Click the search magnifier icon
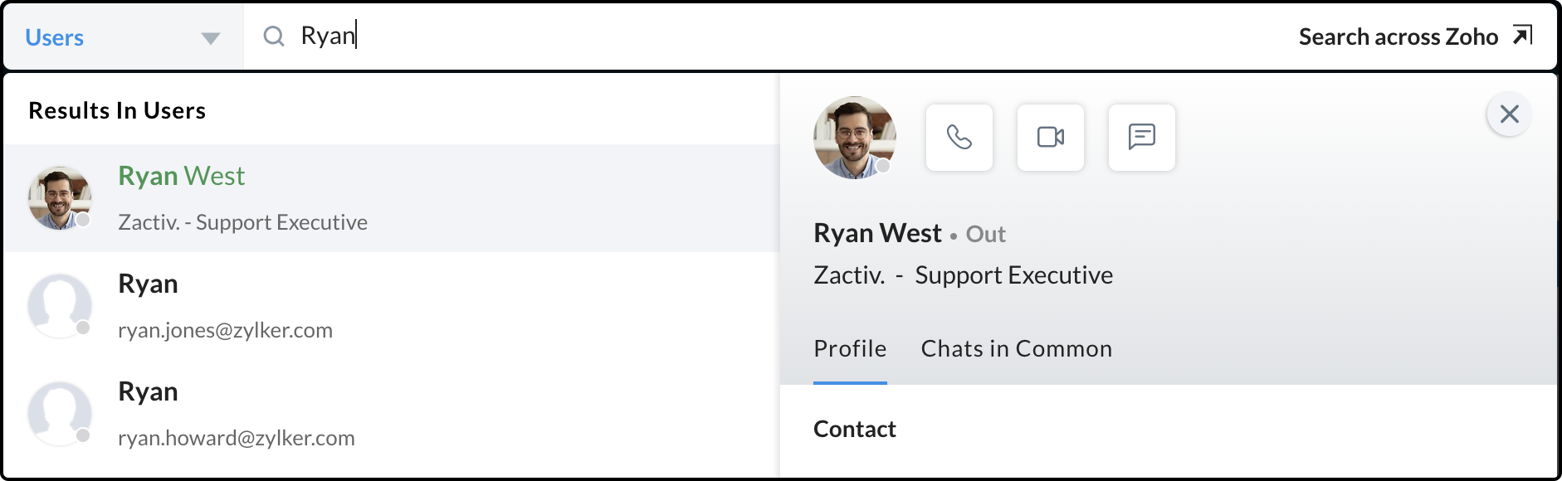The height and width of the screenshot is (481, 1562). pyautogui.click(x=274, y=36)
